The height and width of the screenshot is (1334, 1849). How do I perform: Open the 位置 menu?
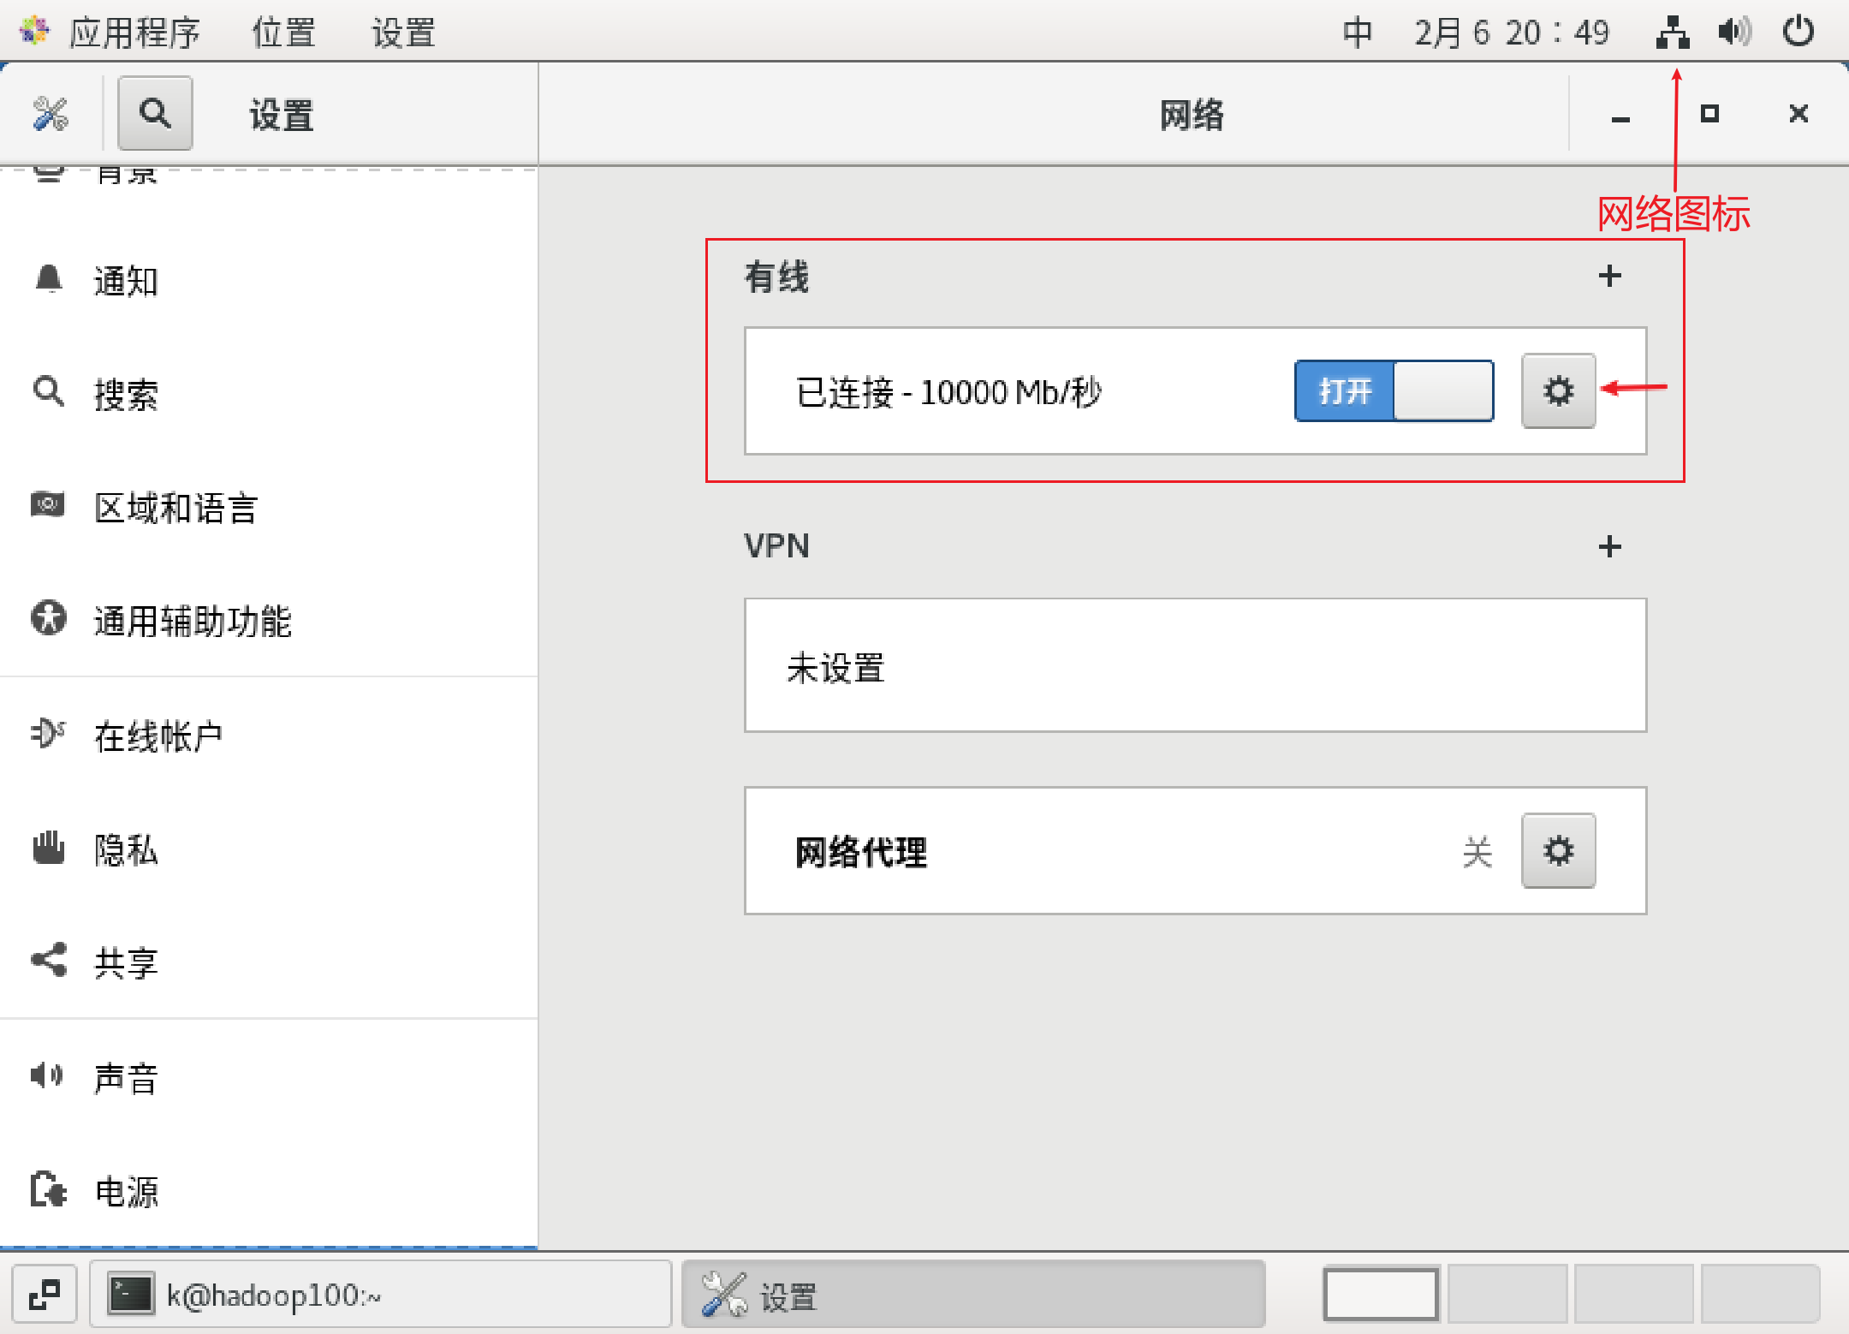[x=283, y=33]
